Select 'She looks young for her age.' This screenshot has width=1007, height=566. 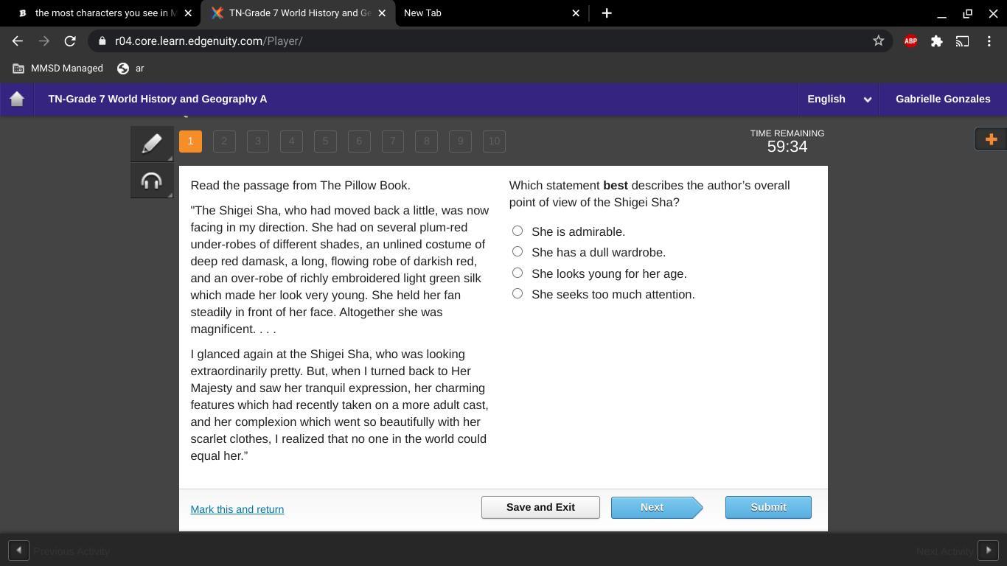coord(518,273)
